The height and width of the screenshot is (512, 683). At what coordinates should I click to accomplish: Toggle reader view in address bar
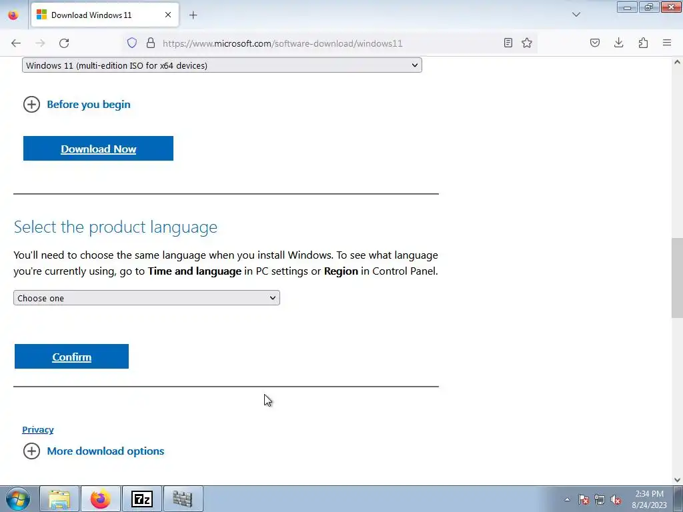tap(508, 43)
